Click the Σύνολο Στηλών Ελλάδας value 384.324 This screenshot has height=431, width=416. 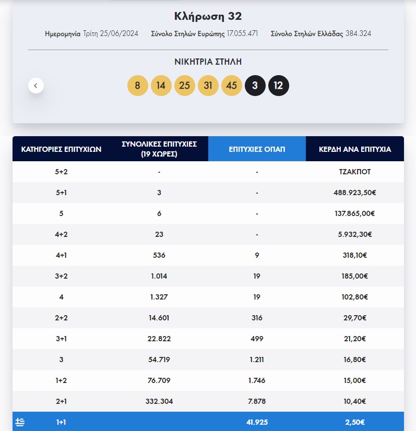point(357,33)
